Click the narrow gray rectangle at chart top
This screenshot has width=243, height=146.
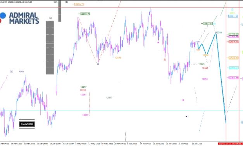click(x=60, y=11)
